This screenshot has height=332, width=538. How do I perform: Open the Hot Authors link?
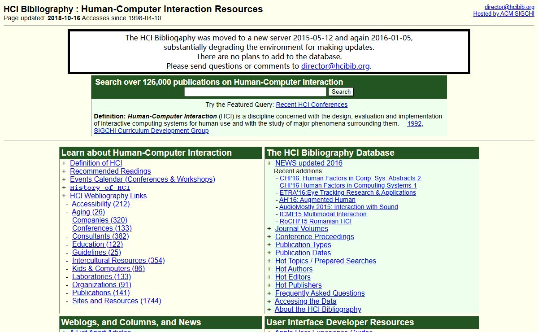[x=294, y=269]
